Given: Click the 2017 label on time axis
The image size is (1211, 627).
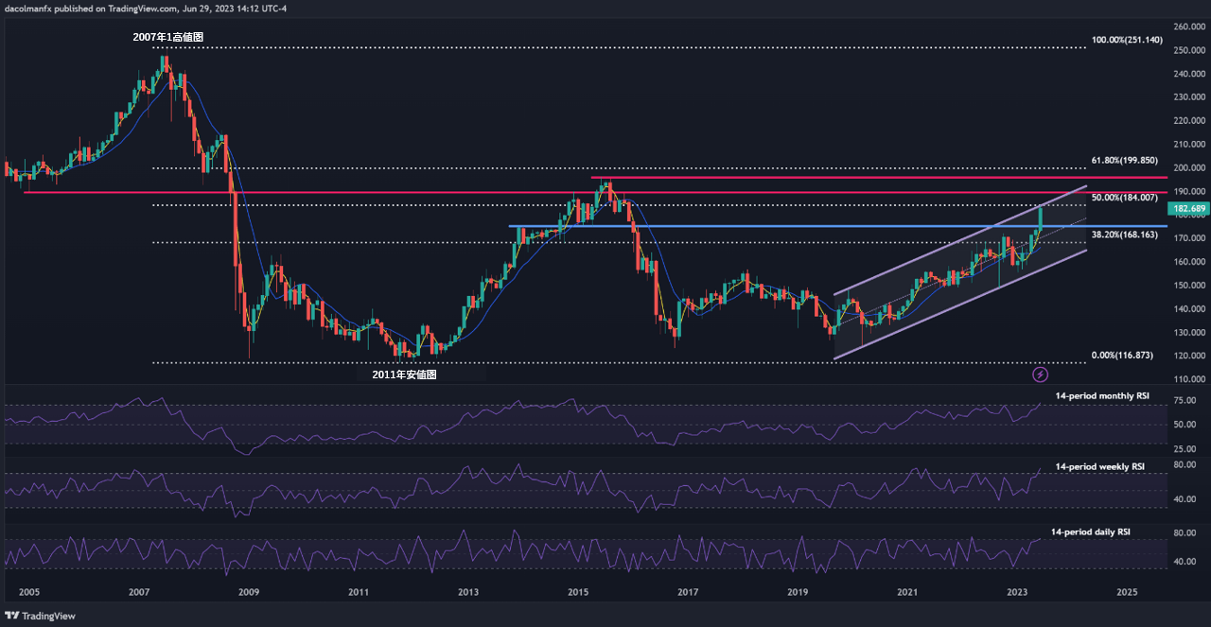Looking at the screenshot, I should pos(688,592).
